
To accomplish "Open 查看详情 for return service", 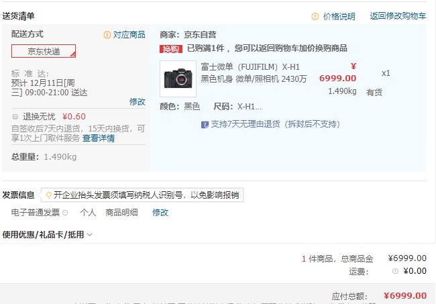I will click(99, 138).
